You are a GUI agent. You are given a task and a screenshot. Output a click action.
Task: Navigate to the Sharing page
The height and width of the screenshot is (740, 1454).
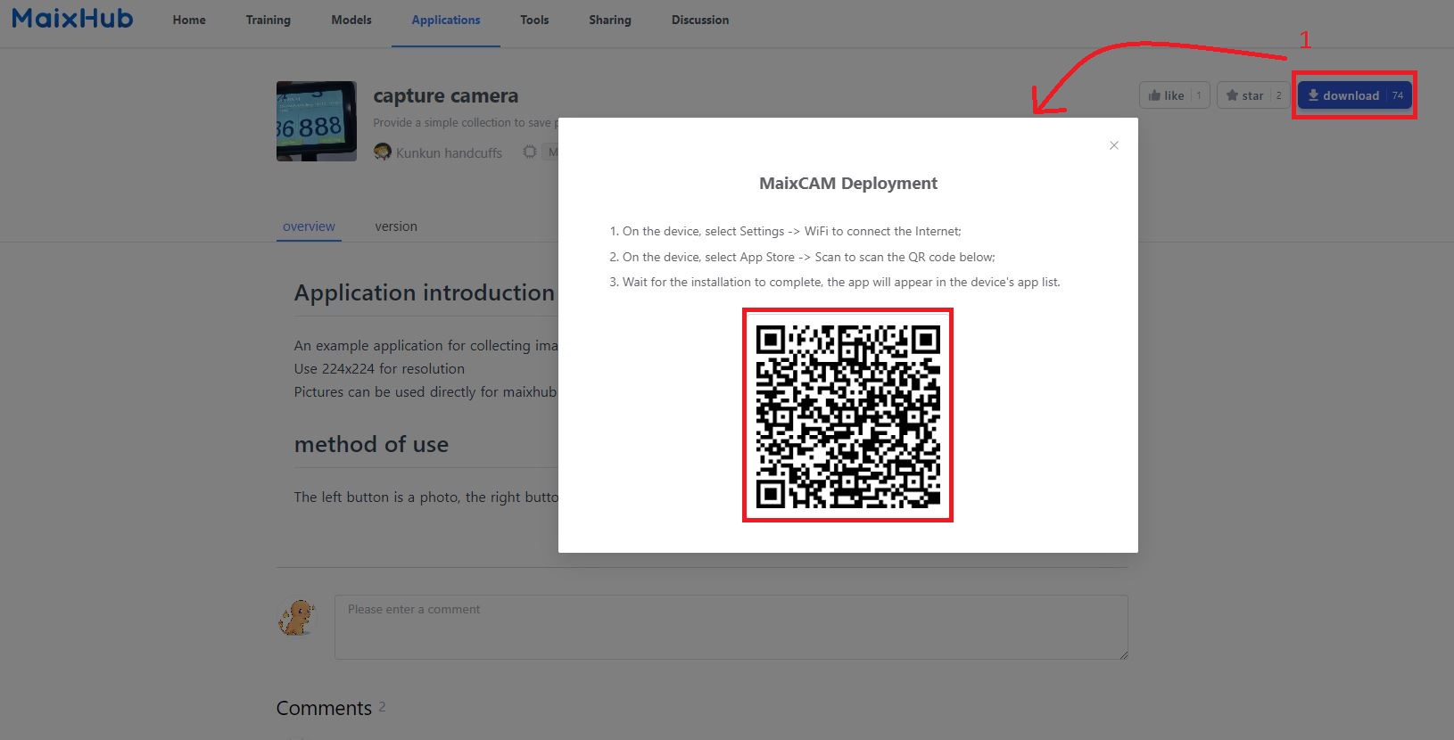pyautogui.click(x=610, y=20)
